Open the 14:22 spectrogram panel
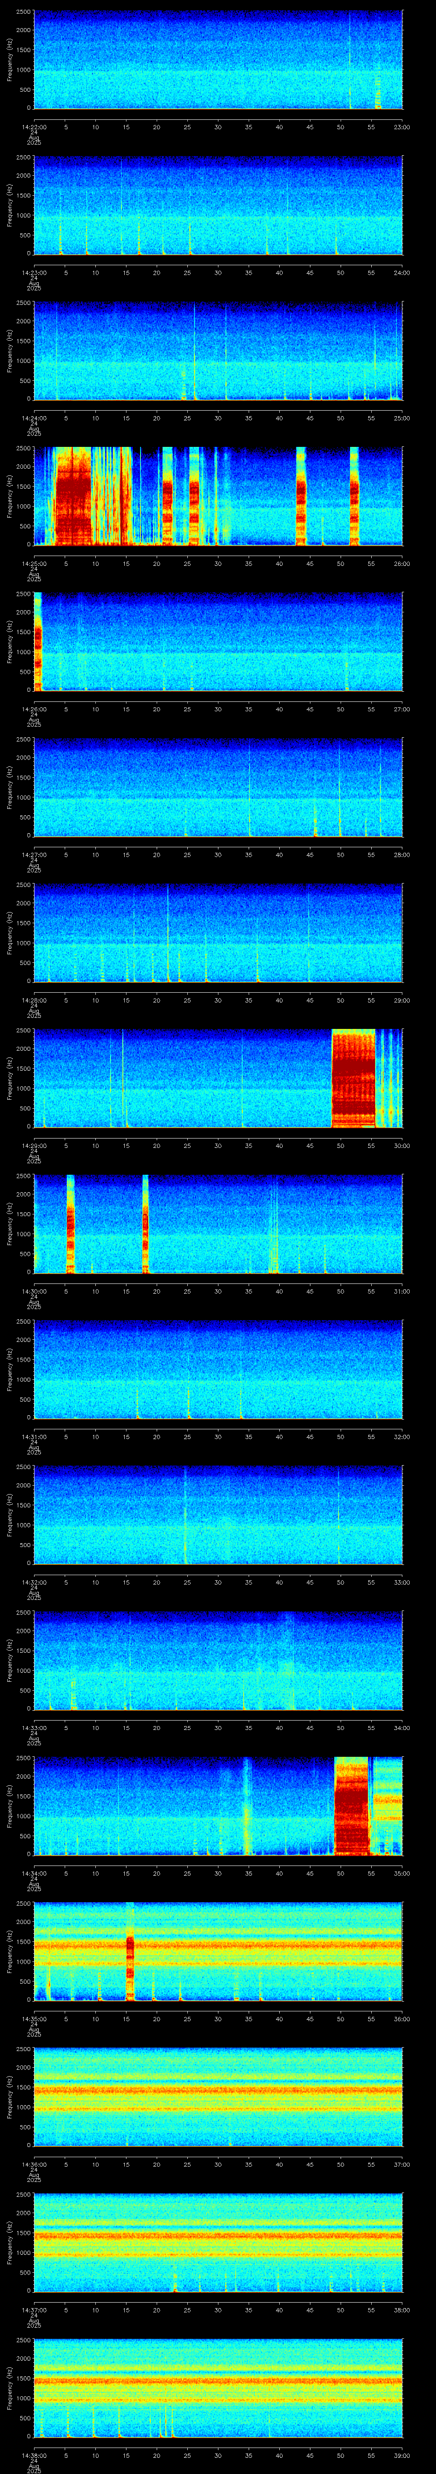Viewport: 436px width, 2474px height. [x=218, y=60]
